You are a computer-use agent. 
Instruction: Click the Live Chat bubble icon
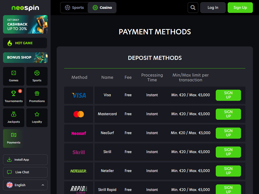click(x=9, y=172)
